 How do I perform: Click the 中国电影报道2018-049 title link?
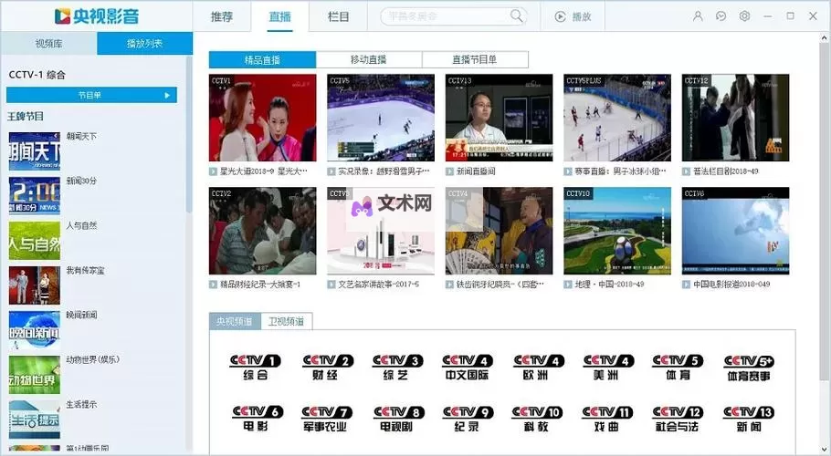[x=731, y=284]
